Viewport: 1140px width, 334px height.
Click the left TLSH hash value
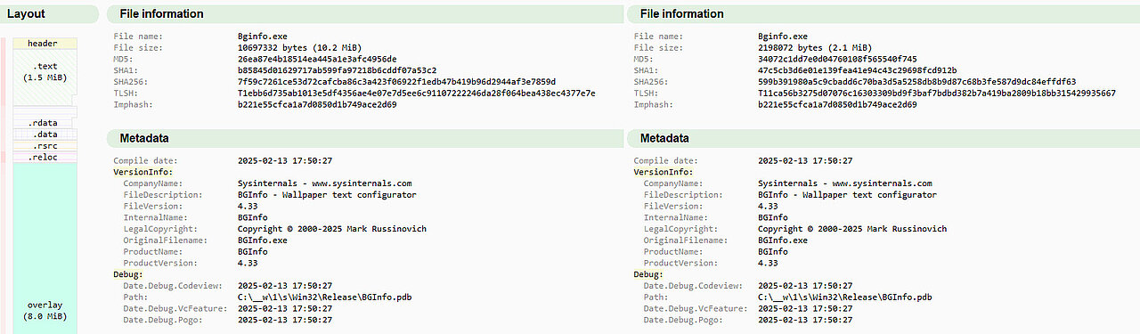point(417,94)
